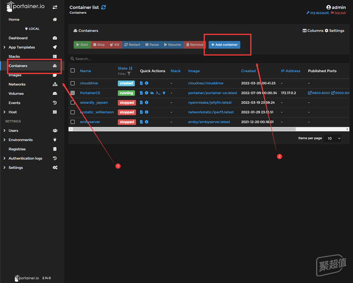Open the PortainerCE container name link
353x283 pixels.
coord(90,93)
